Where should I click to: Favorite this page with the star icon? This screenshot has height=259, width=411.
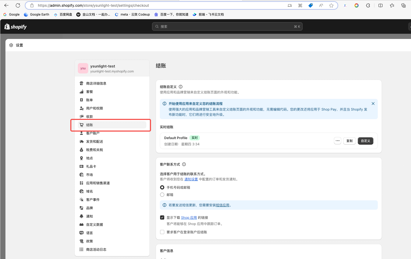331,5
